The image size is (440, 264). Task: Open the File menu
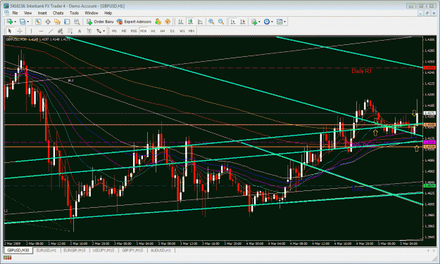15,13
